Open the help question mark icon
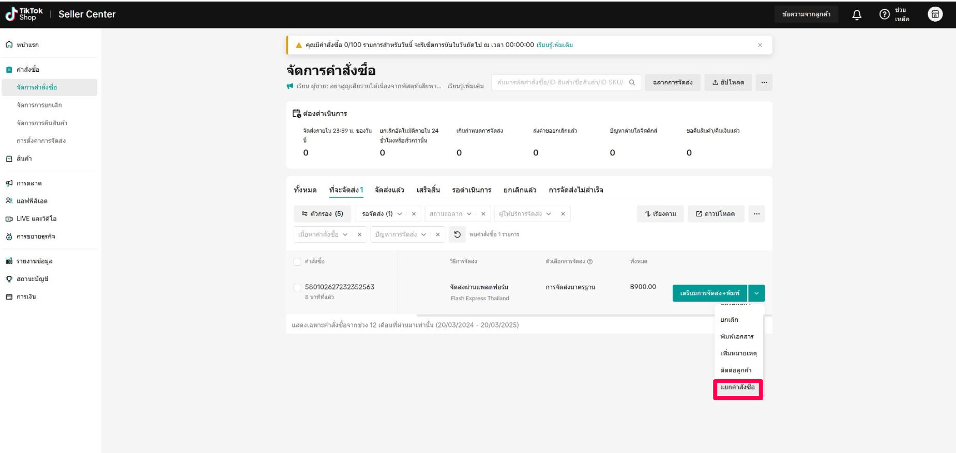This screenshot has width=956, height=453. [884, 14]
